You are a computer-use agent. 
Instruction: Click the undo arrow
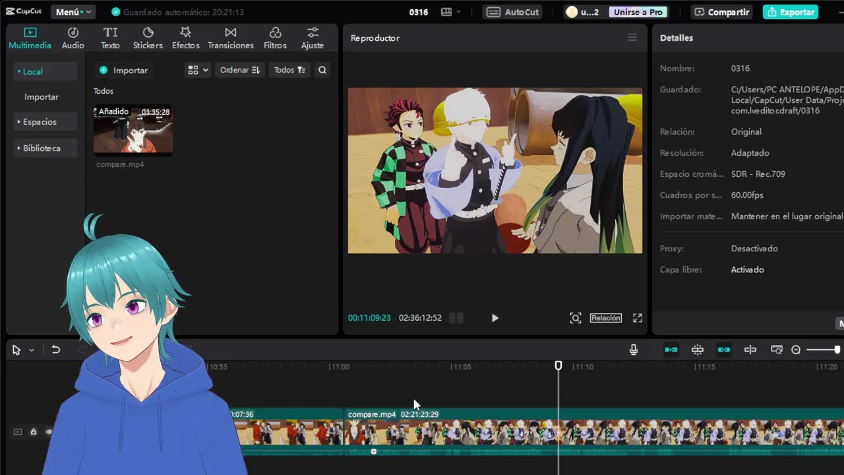(x=56, y=350)
